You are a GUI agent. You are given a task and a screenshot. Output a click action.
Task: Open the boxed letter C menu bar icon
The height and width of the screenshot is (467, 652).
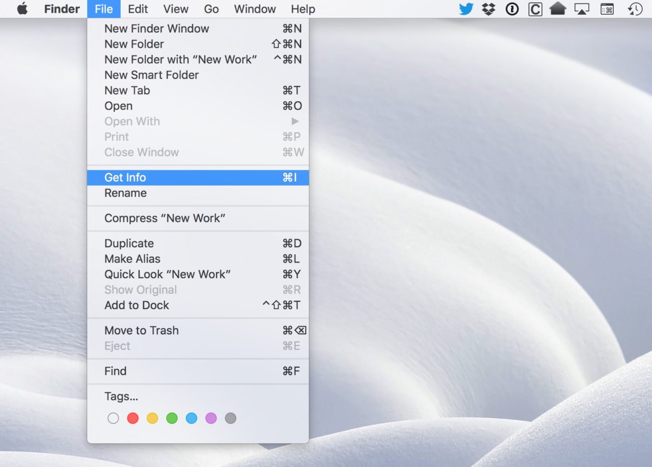coord(535,9)
